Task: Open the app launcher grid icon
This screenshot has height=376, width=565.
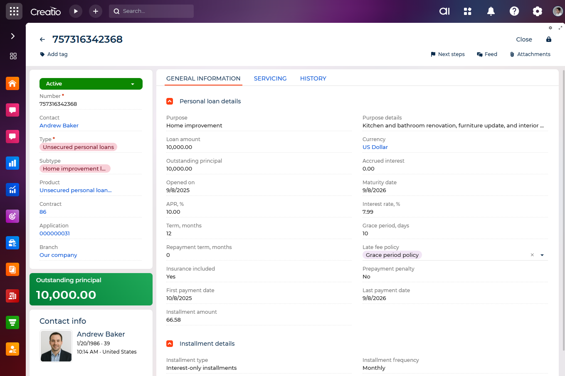Action: click(x=14, y=11)
